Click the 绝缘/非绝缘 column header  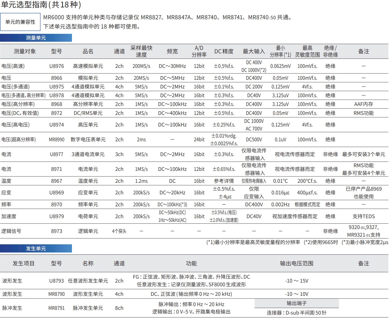pos(330,51)
